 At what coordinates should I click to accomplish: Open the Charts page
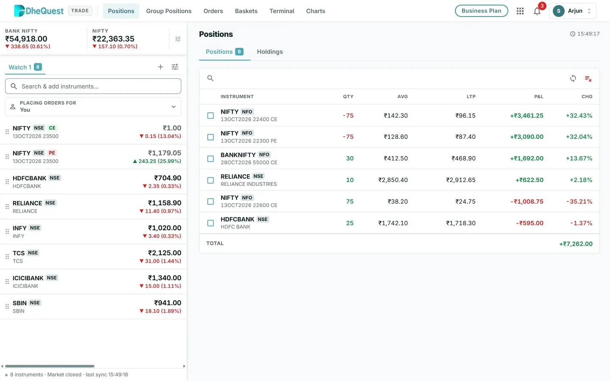coord(316,11)
